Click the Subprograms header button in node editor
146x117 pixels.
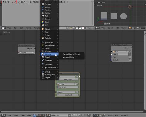113,115
